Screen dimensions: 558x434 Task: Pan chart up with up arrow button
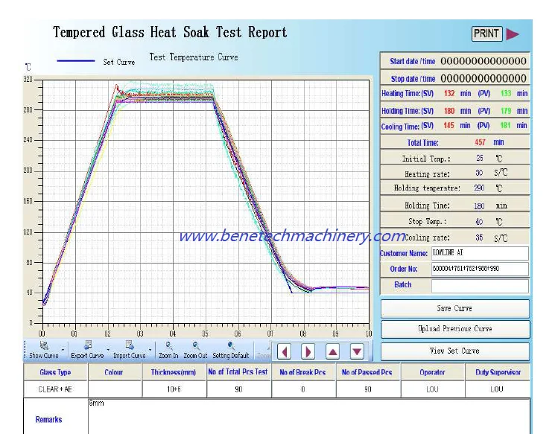point(333,352)
